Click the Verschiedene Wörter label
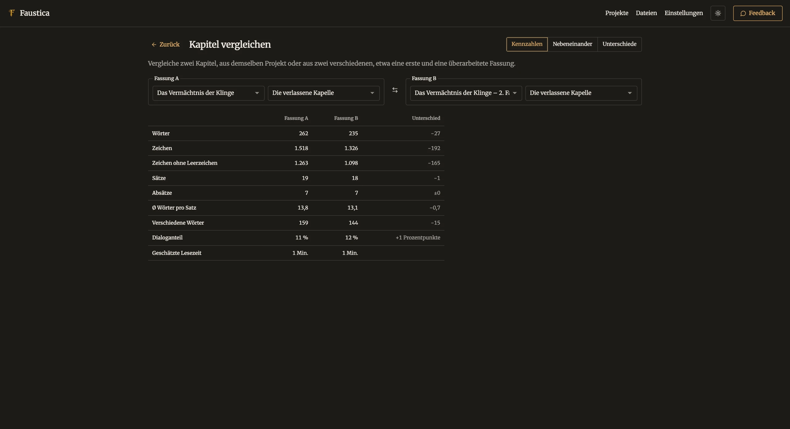This screenshot has height=429, width=790. click(178, 223)
